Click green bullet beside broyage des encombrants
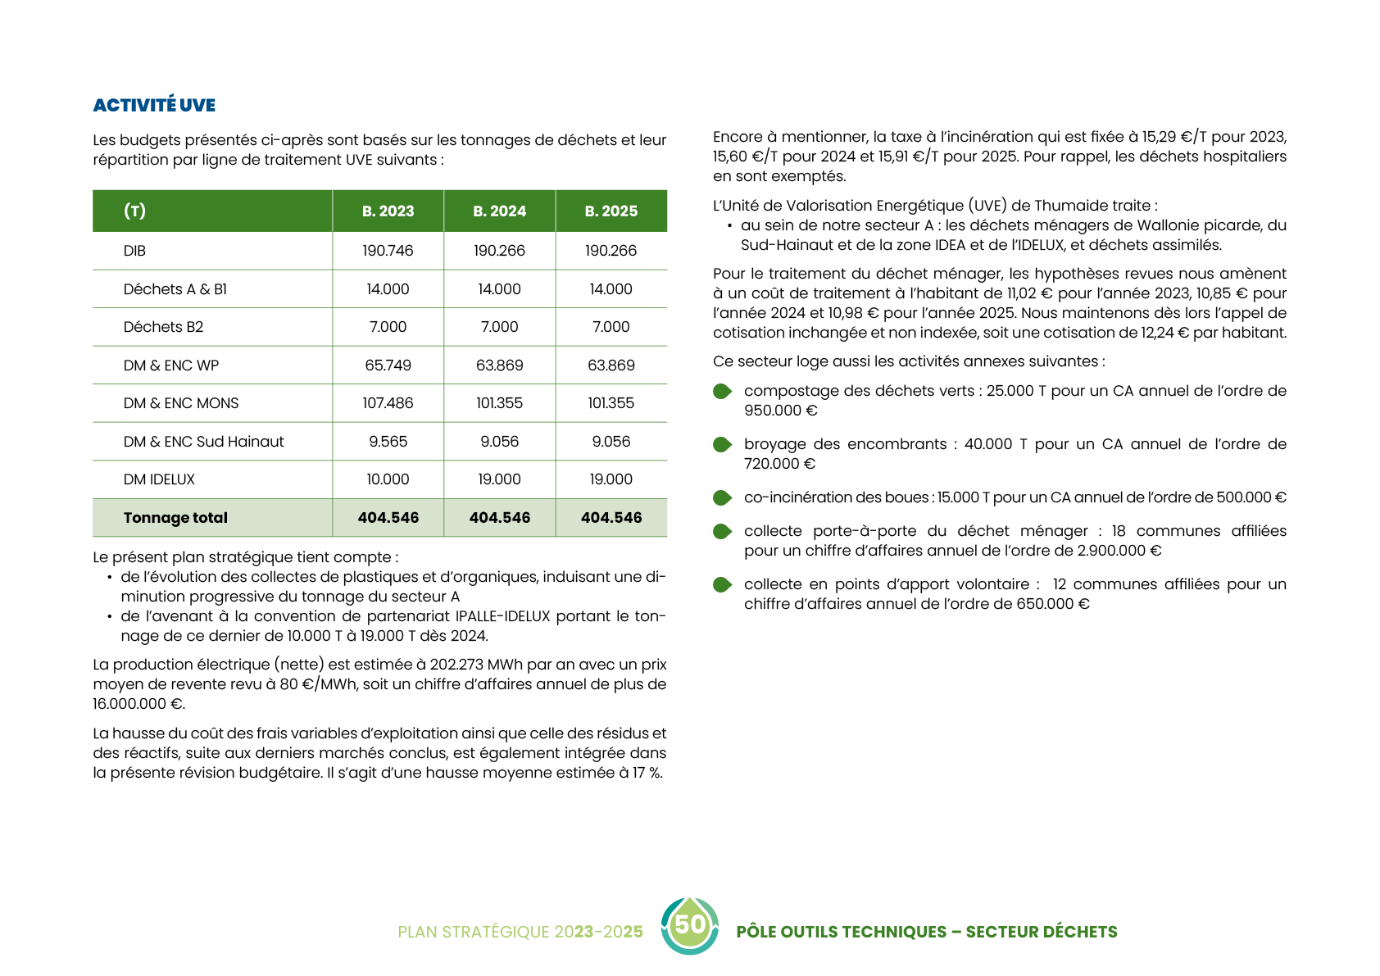The image size is (1380, 976). tap(722, 445)
